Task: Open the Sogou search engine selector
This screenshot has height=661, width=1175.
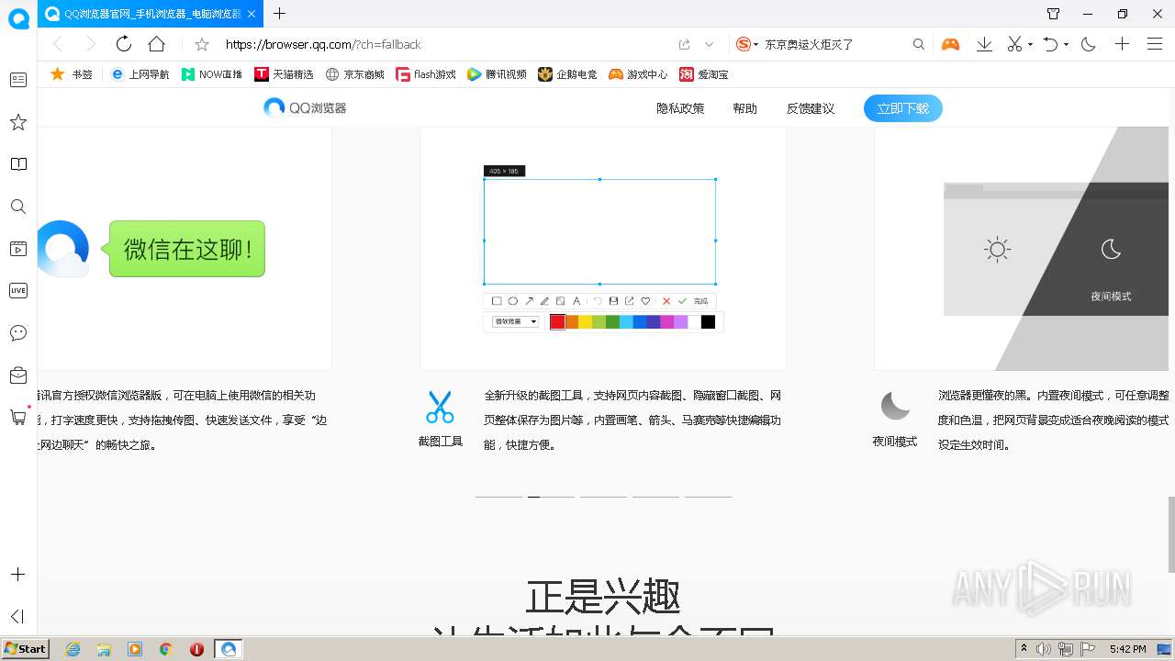Action: [x=745, y=44]
